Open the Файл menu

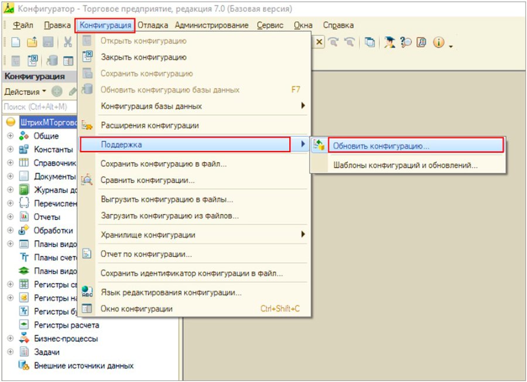(x=23, y=25)
